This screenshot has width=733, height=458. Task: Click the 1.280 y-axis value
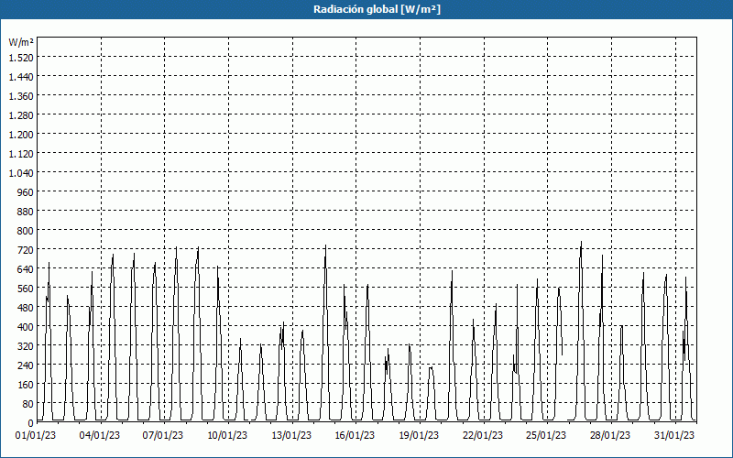(x=21, y=115)
